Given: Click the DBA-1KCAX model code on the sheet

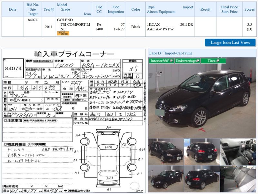Looking at the screenshot, I should click(x=100, y=65).
